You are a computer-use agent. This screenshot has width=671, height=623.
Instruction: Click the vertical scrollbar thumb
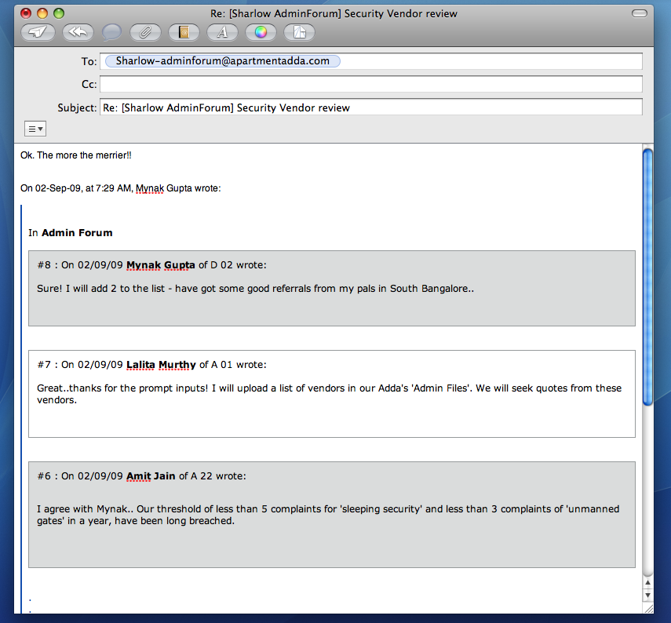click(647, 276)
